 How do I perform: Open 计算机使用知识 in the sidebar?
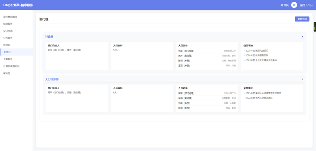click(16, 66)
